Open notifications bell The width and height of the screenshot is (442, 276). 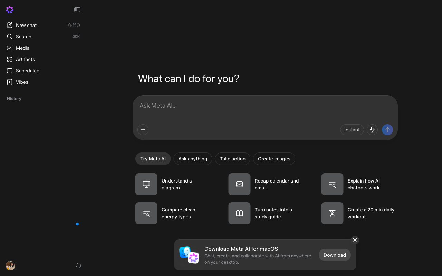point(79,265)
